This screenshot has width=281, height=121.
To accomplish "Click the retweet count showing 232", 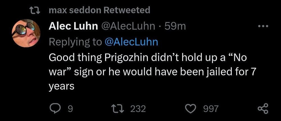I will 138,109.
